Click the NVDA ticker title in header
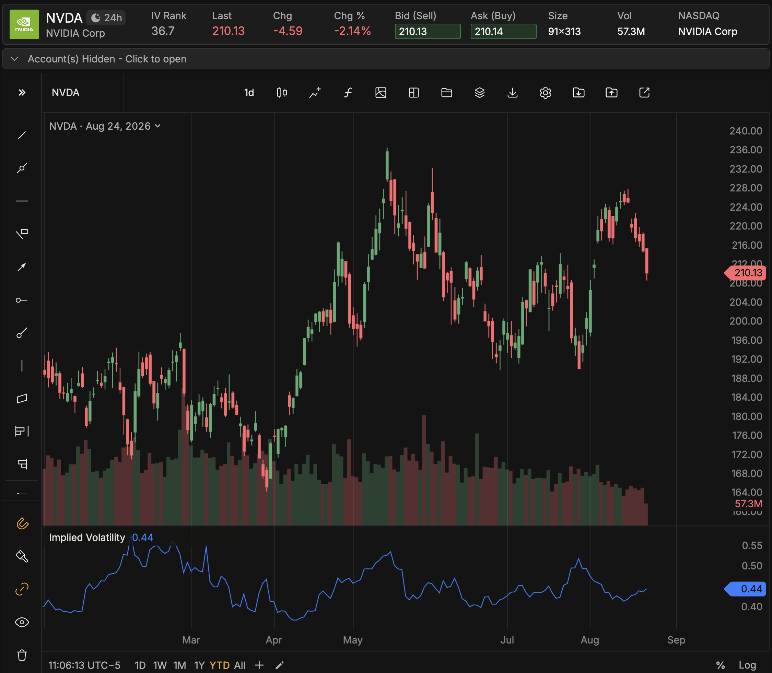 64,17
